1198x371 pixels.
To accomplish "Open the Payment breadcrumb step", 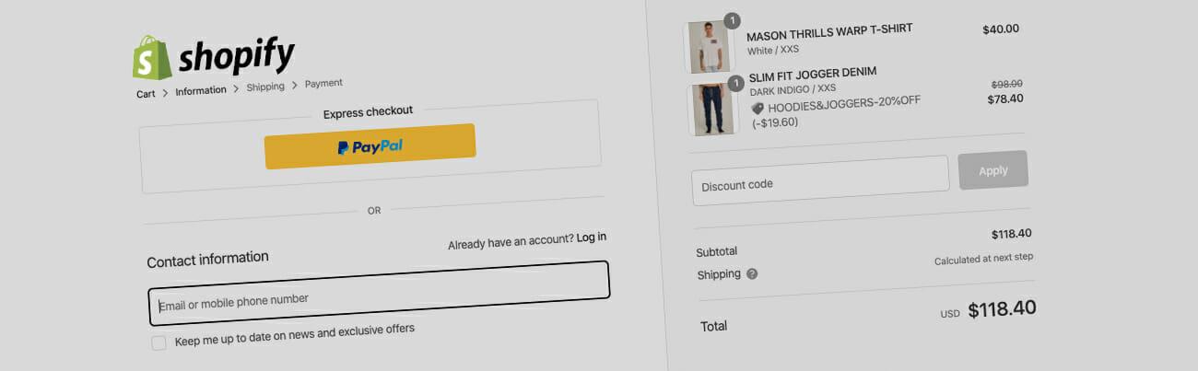I will (x=323, y=83).
